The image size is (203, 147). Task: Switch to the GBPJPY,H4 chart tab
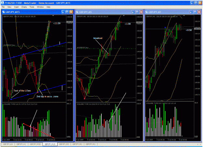(x=8, y=144)
